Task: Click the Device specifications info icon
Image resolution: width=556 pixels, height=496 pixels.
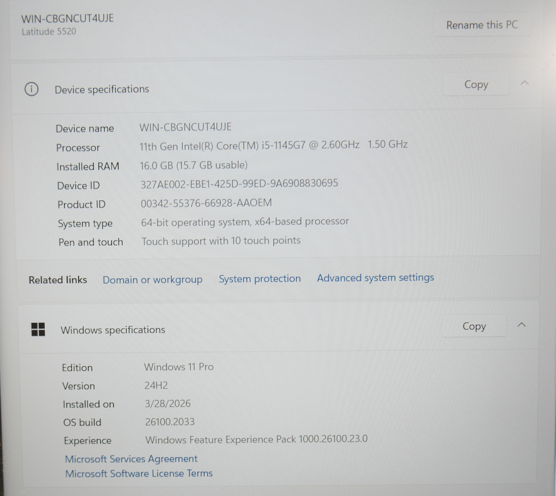Action: [x=31, y=89]
